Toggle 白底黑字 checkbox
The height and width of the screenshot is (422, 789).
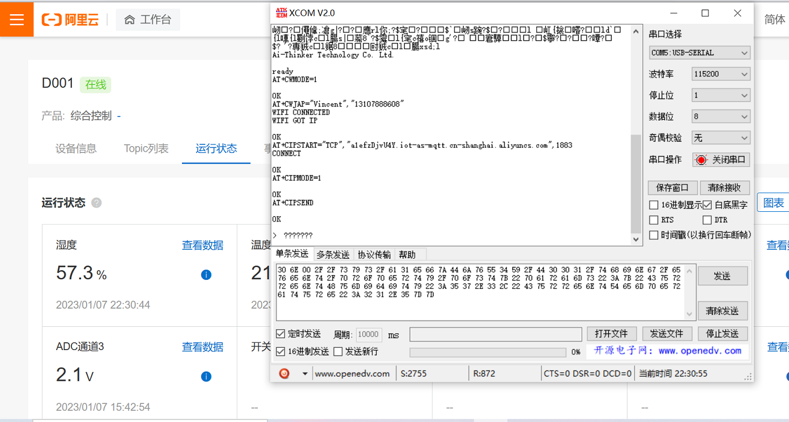(707, 205)
